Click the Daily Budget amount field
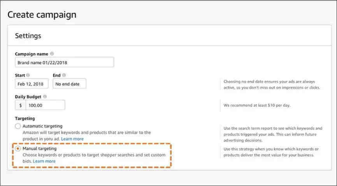This screenshot has height=186, width=337. coord(46,105)
